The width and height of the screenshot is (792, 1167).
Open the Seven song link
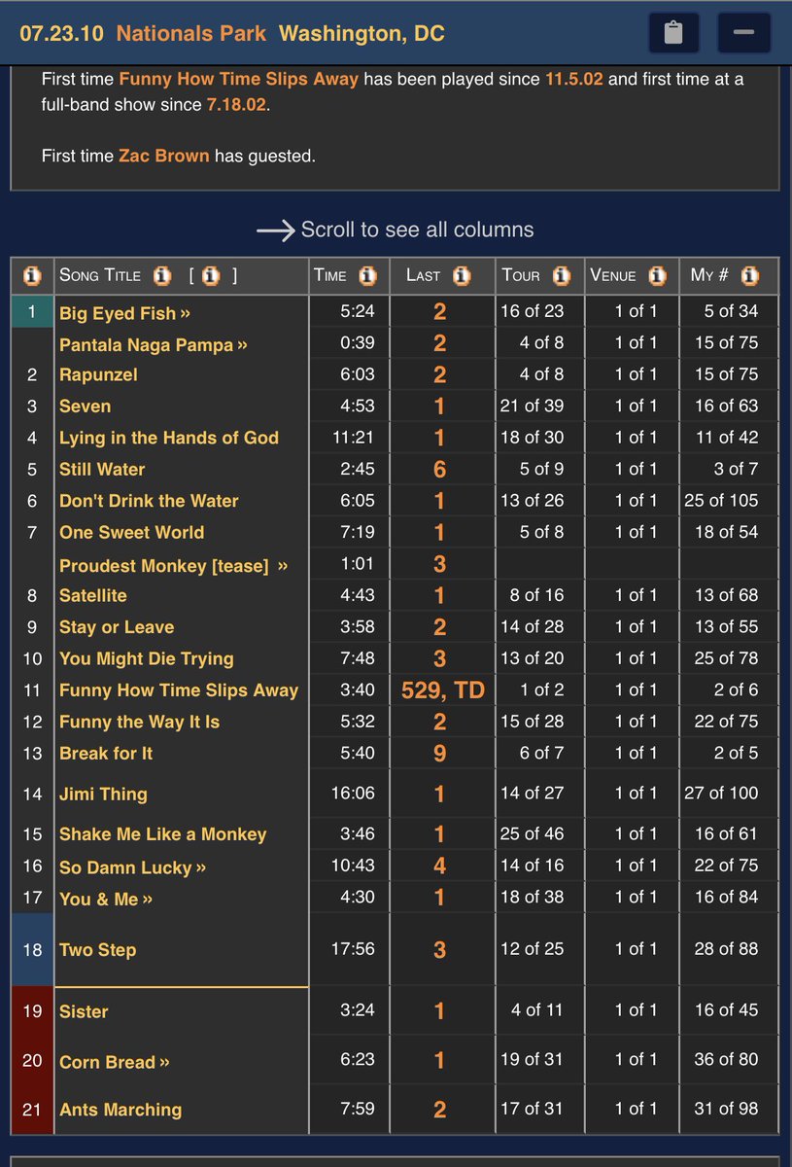(85, 407)
